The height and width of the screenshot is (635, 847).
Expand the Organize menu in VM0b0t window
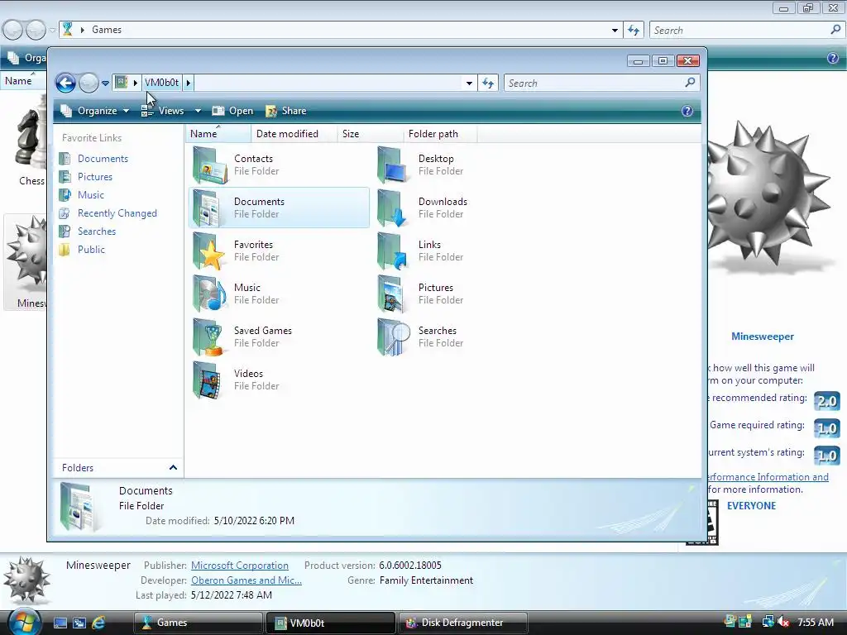tap(96, 112)
